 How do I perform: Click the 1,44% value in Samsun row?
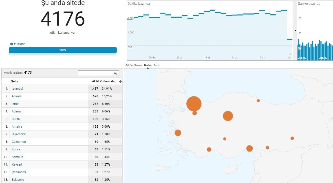(106, 157)
